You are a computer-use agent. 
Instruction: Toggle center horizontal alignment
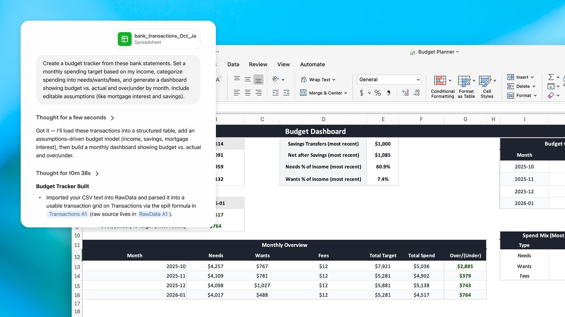(x=247, y=93)
